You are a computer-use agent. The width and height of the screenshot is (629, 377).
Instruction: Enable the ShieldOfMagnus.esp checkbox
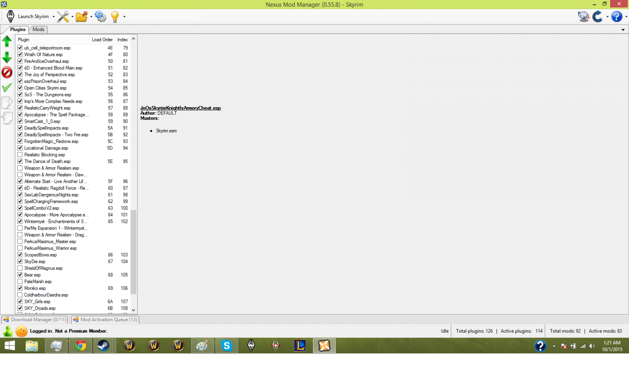[20, 268]
